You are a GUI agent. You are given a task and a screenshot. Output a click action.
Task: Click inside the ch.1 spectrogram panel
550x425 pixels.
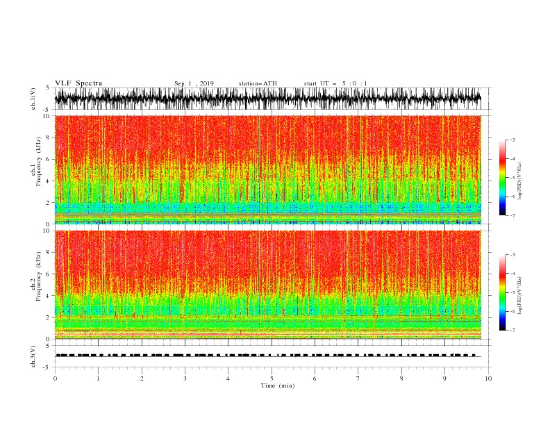click(x=267, y=169)
